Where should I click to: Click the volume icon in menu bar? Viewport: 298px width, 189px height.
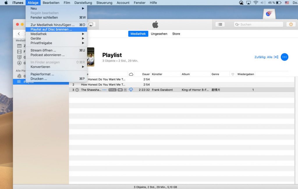[263, 3]
